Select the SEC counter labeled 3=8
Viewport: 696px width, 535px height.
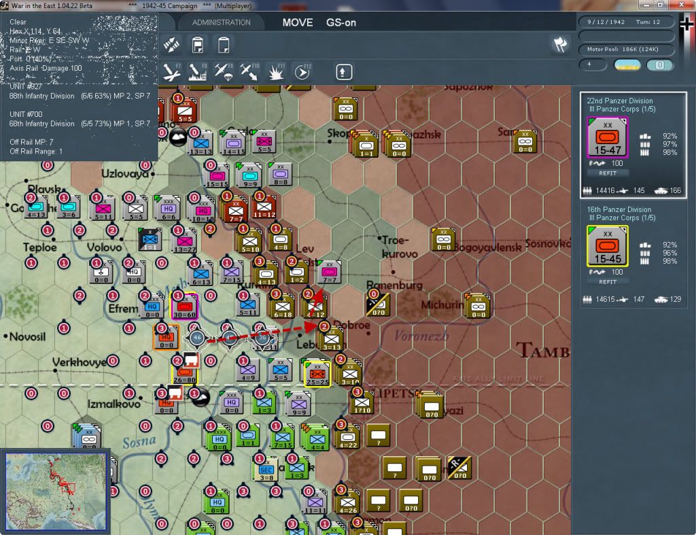[x=266, y=470]
